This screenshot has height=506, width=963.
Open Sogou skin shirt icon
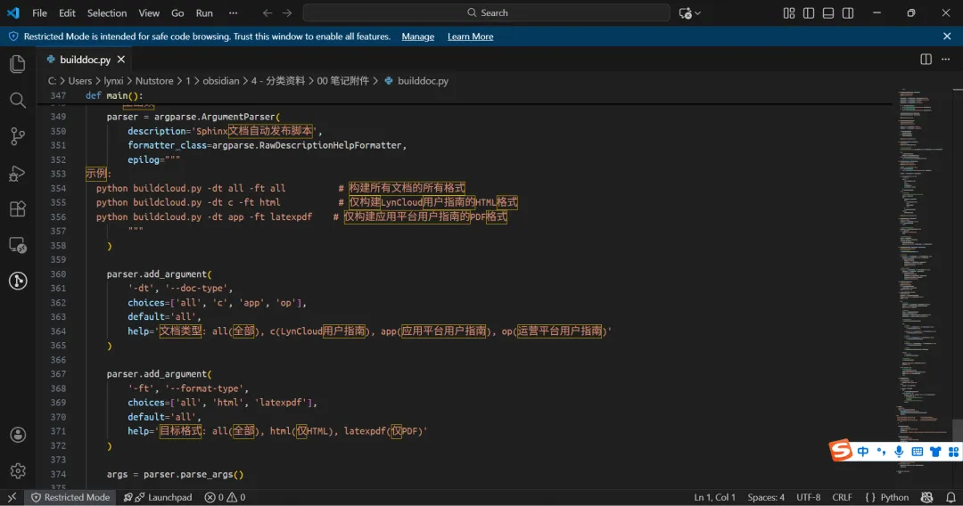point(935,452)
